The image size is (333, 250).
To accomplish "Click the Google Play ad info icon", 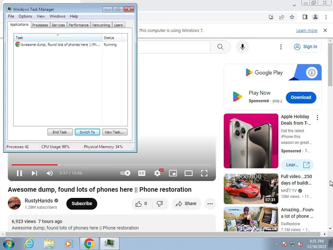I will 312,73.
